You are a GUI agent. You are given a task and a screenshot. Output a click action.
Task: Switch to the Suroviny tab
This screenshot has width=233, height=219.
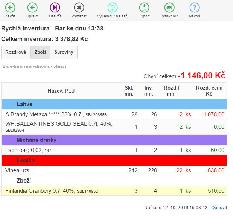(x=64, y=53)
